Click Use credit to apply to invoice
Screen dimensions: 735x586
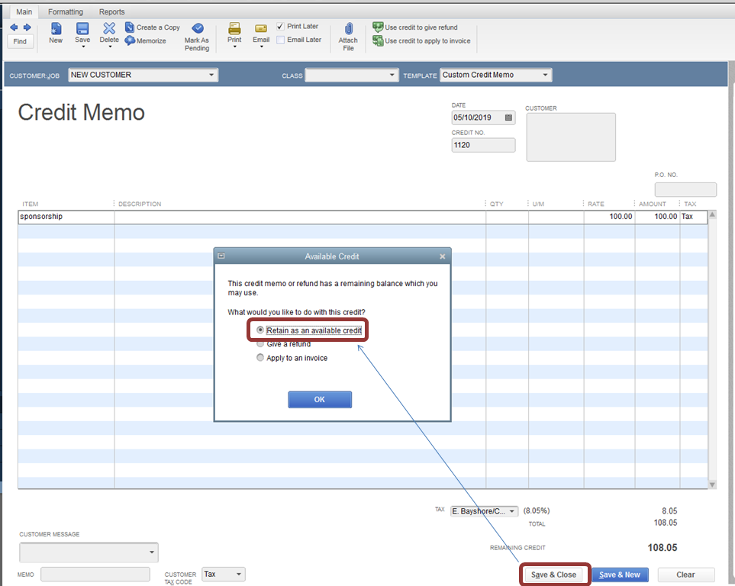tap(422, 40)
